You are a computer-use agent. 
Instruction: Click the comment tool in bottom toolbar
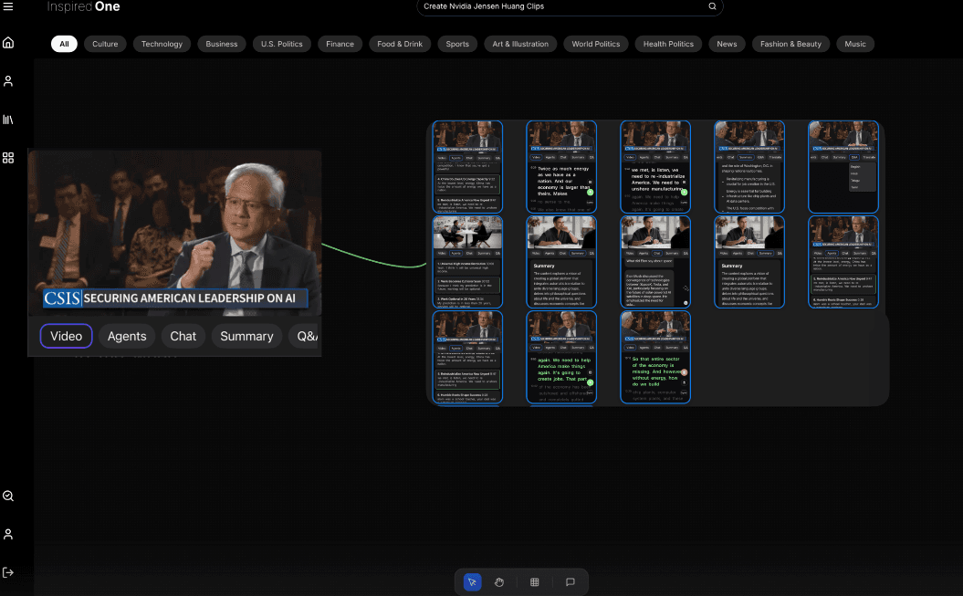[x=570, y=581]
